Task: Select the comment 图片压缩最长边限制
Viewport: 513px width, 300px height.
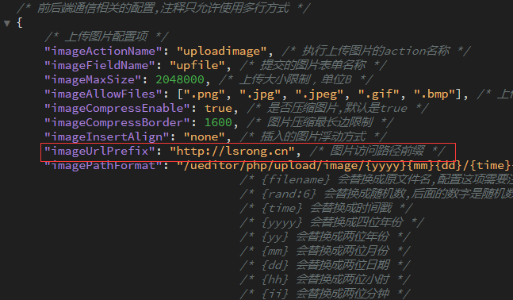Action: [320, 122]
